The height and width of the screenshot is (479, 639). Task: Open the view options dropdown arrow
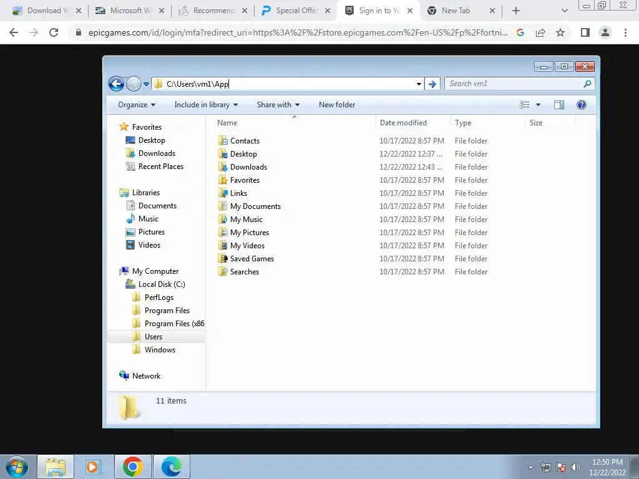[x=538, y=105]
